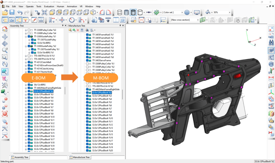
Task: Click the paint bucket transparency icon
Action: (x=208, y=13)
